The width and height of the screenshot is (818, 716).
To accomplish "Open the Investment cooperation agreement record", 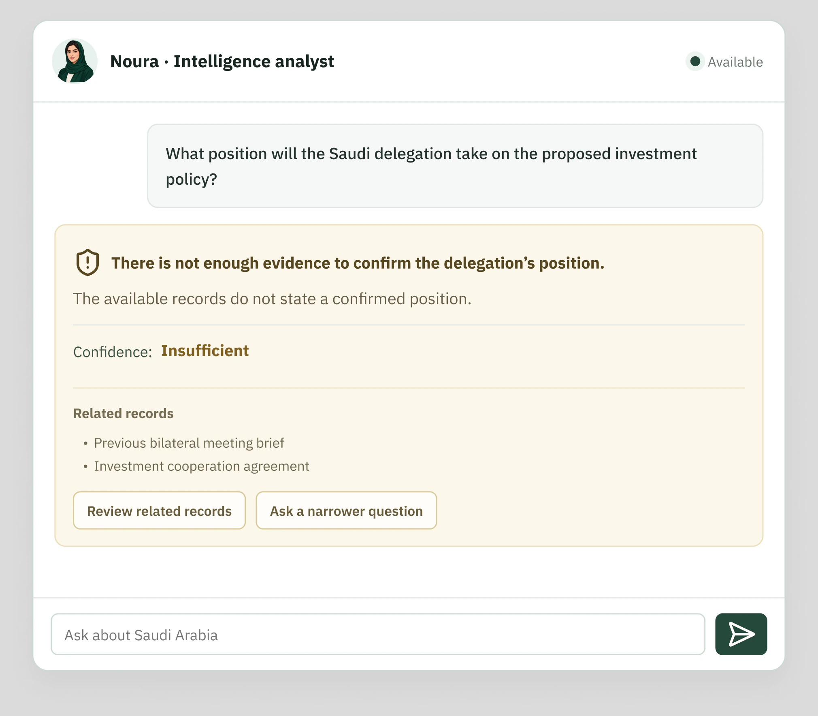I will (201, 466).
